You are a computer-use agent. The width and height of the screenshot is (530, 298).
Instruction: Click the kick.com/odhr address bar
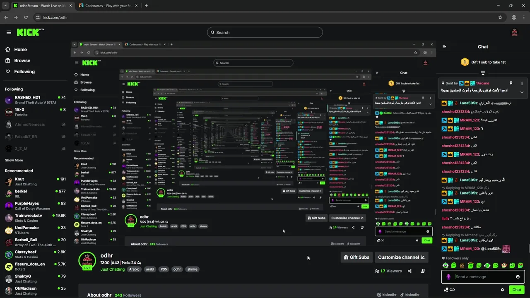(x=269, y=17)
